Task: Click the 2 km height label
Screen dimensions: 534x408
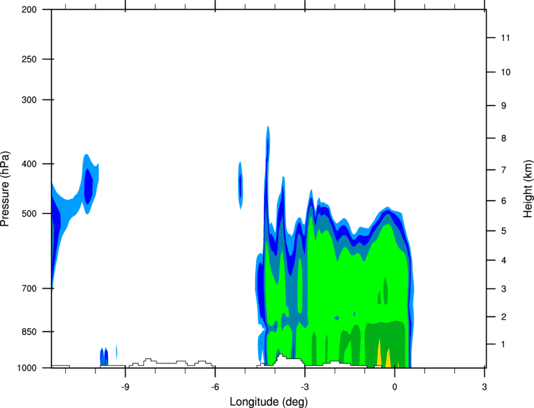Action: [504, 317]
